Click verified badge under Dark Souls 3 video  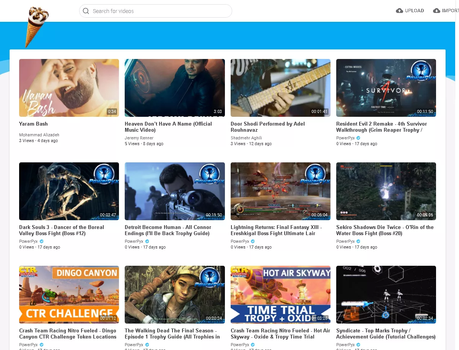42,241
